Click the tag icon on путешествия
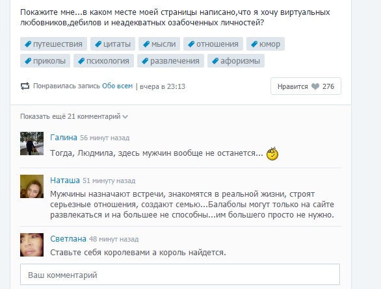381x289 pixels. point(28,44)
